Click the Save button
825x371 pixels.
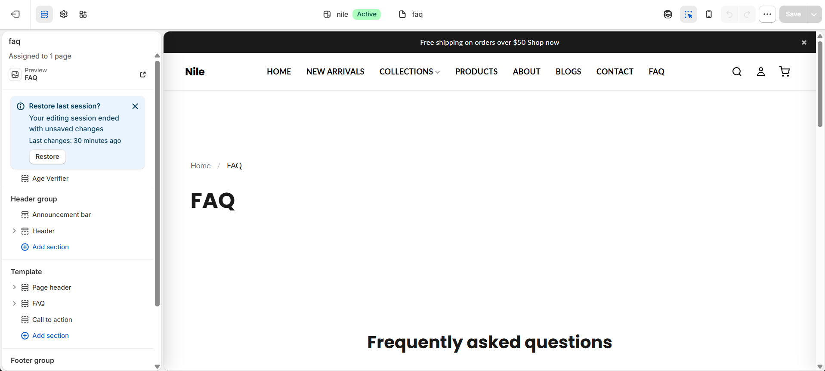pyautogui.click(x=793, y=14)
